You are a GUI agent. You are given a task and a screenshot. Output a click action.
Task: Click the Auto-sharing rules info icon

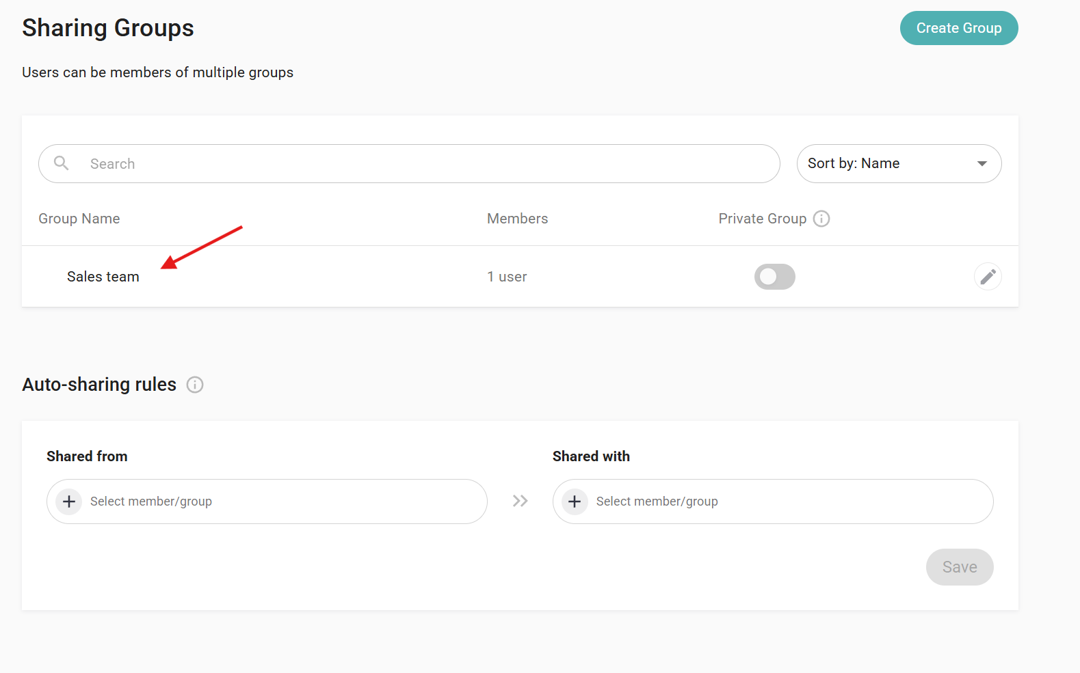click(195, 385)
